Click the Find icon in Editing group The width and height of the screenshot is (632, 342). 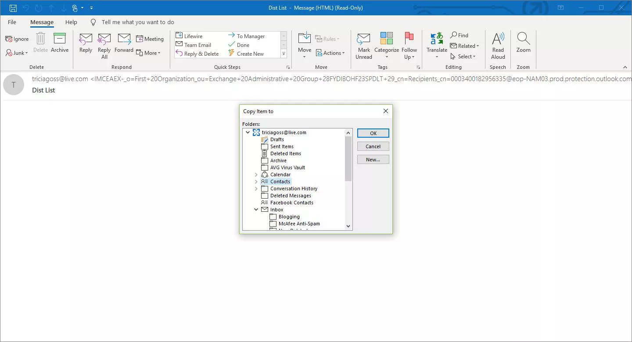(454, 35)
